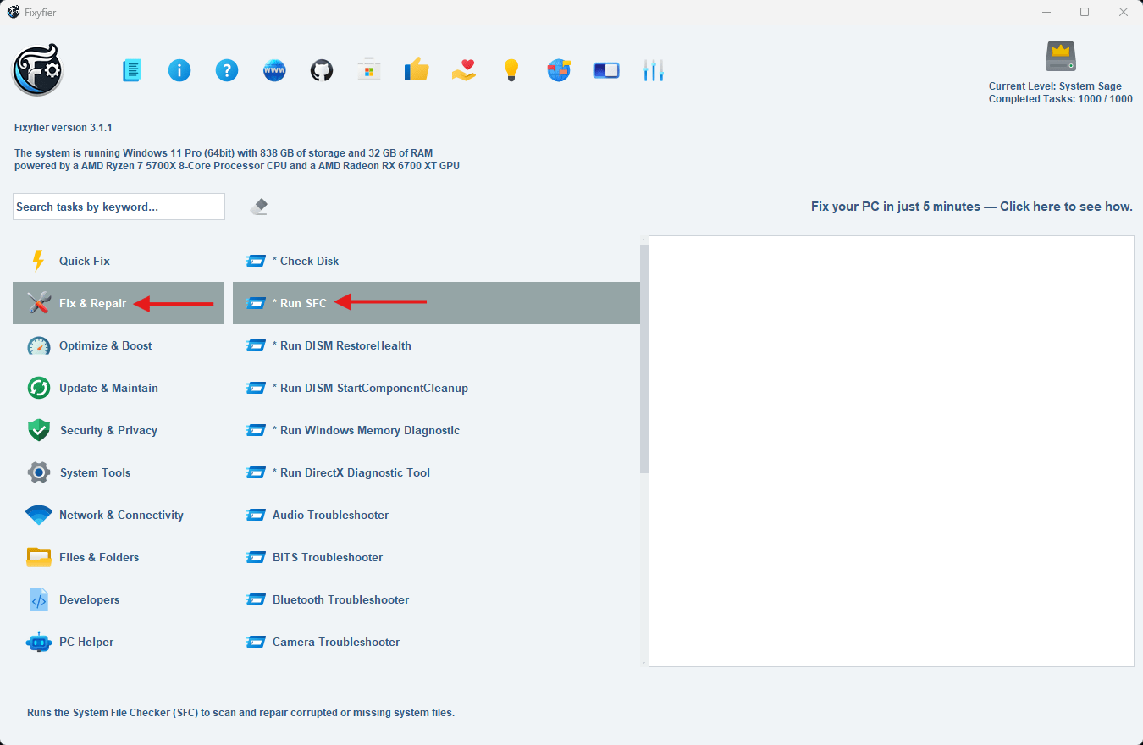This screenshot has height=745, width=1143.
Task: Click the 'Completed Tasks: 1000 / 1000' text
Action: (x=1060, y=99)
